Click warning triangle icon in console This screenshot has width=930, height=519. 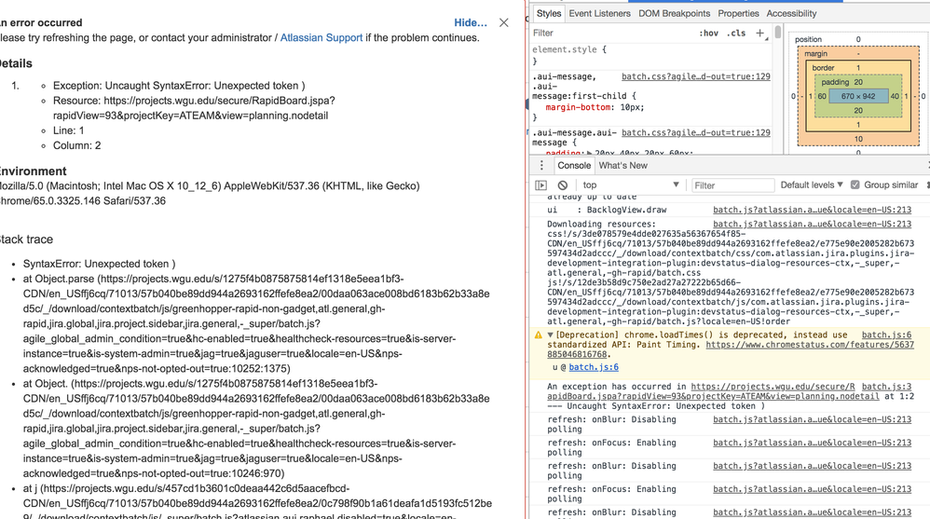pyautogui.click(x=538, y=335)
